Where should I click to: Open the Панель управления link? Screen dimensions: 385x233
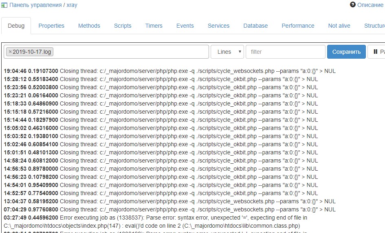[35, 5]
